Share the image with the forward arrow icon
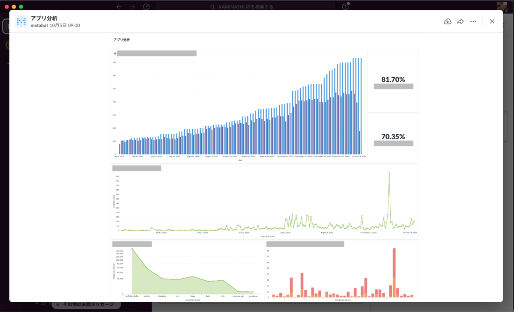Screen dimensions: 514x312 coord(460,21)
